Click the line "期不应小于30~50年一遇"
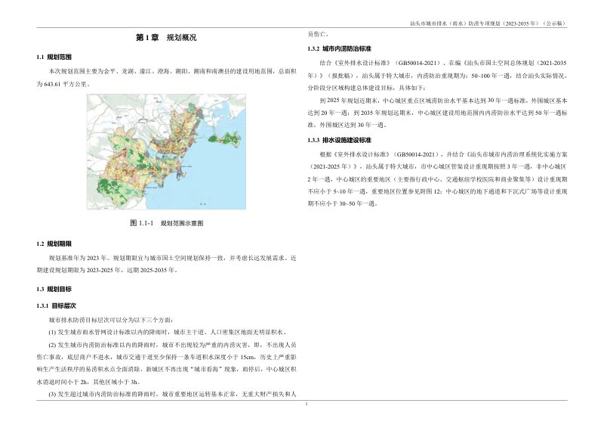This screenshot has height=428, width=604. point(343,203)
